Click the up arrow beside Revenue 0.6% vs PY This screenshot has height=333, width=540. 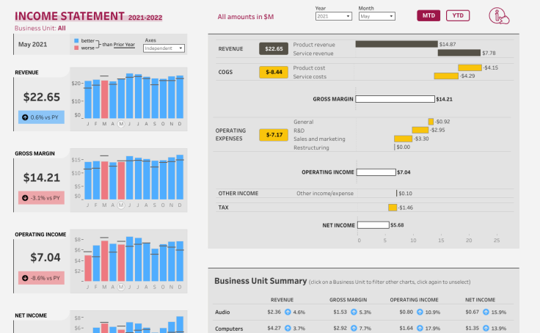[x=26, y=117]
